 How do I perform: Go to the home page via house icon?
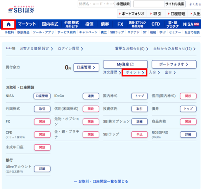pyautogui.click(x=8, y=24)
